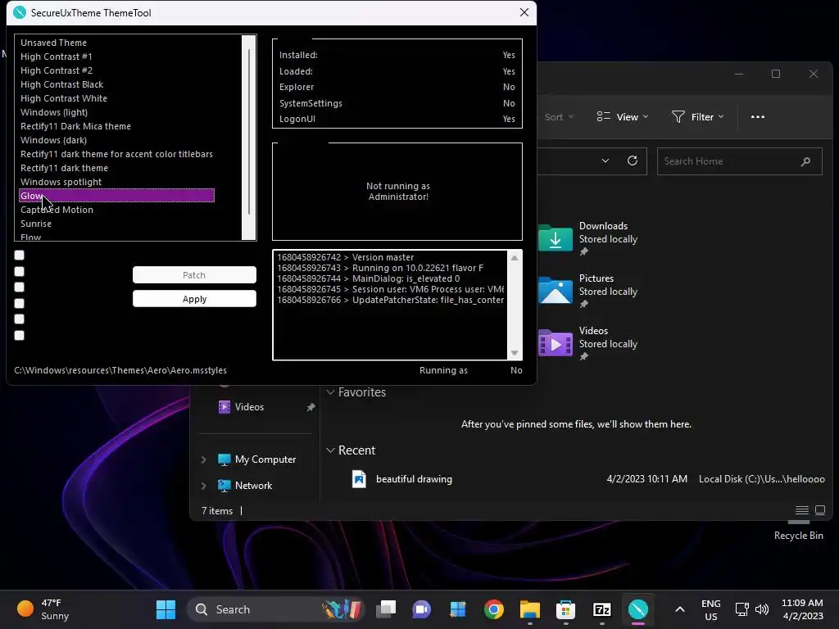Tick the fifth checkbox below theme list

coord(20,319)
